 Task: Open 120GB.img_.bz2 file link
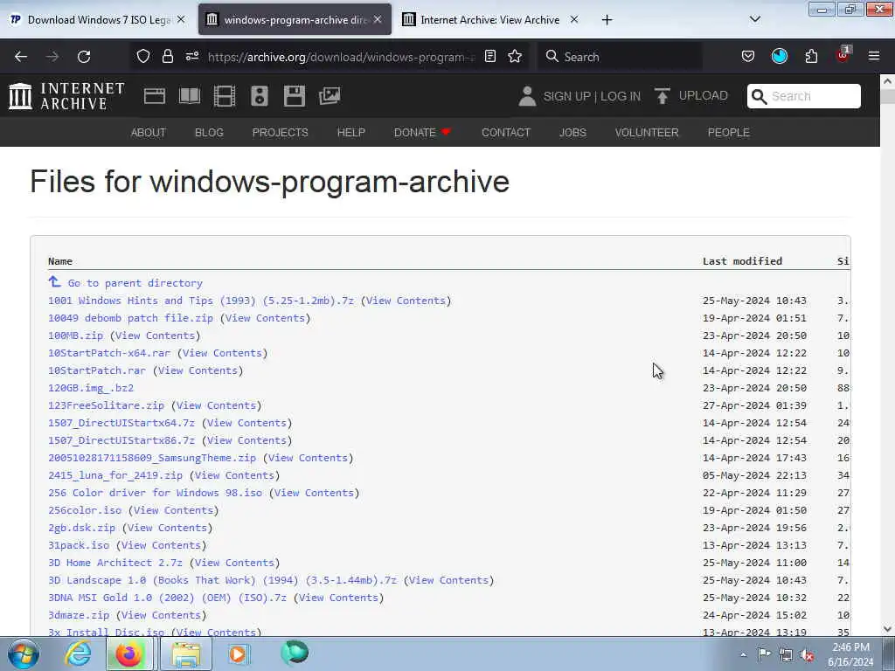(91, 388)
